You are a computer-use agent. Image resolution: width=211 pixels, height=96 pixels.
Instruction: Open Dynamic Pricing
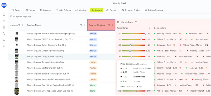click(x=131, y=10)
